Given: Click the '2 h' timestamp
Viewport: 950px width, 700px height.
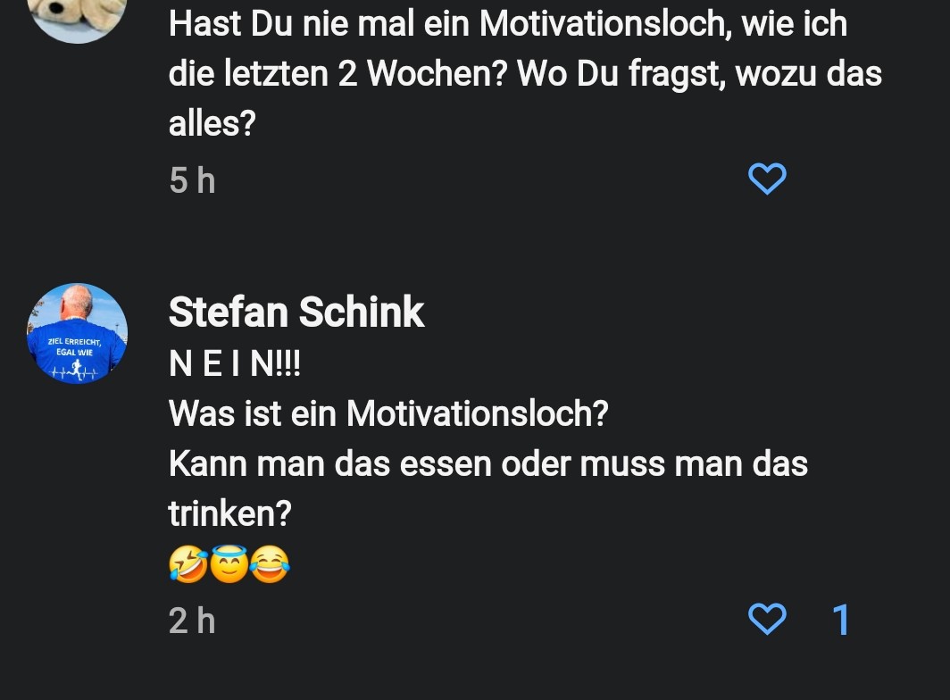Looking at the screenshot, I should tap(192, 620).
